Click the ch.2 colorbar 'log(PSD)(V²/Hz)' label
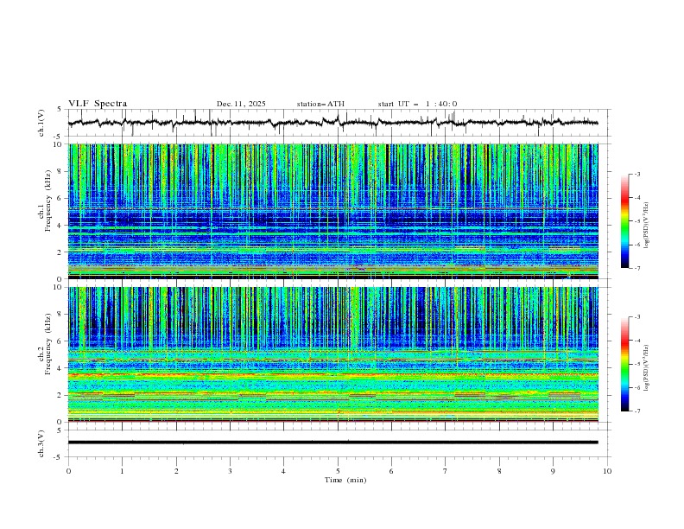Image resolution: width=684 pixels, height=529 pixels. (x=647, y=367)
